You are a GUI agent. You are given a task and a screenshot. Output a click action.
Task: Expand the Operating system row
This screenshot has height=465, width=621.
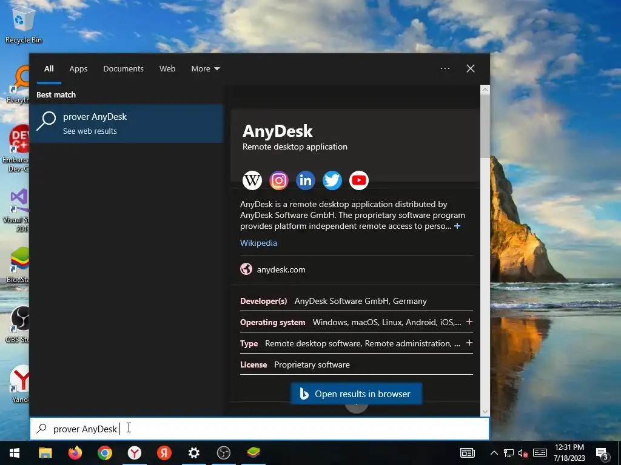click(469, 322)
